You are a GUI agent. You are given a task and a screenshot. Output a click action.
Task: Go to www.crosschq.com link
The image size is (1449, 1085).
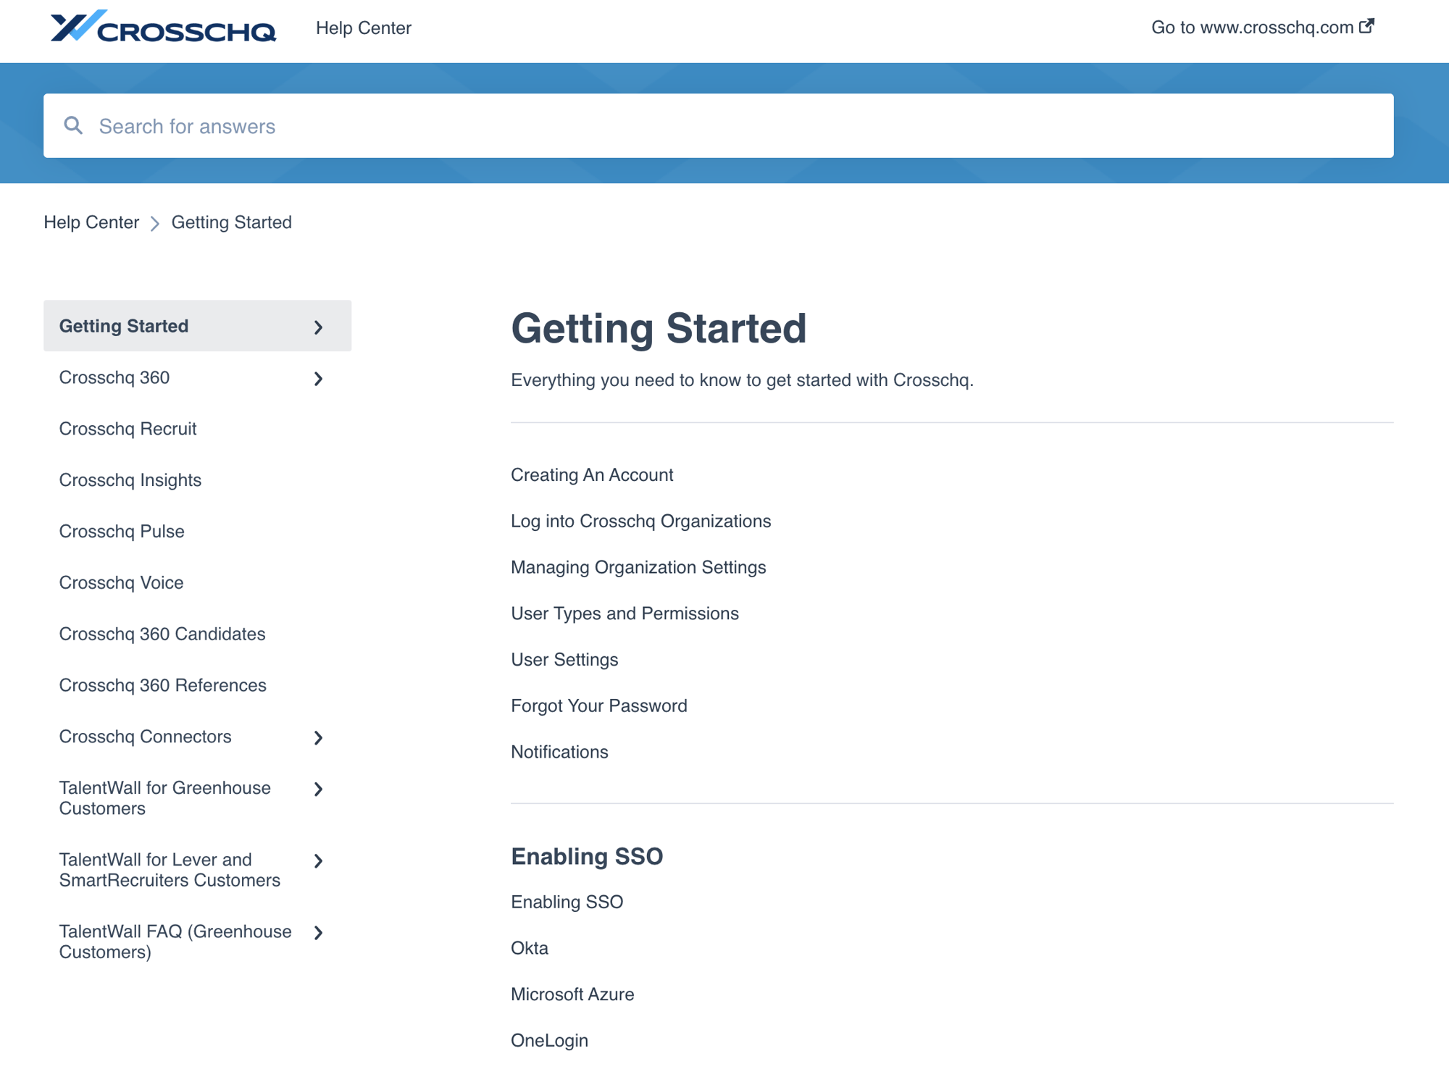point(1252,28)
